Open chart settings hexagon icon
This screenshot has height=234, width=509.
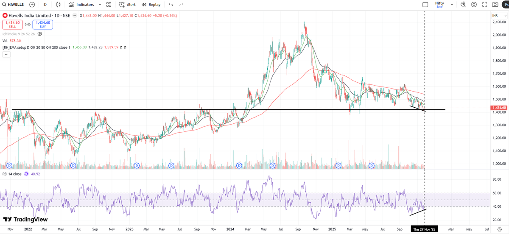(x=474, y=4)
